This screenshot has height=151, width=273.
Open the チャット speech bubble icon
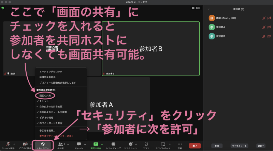pyautogui.click(x=79, y=144)
